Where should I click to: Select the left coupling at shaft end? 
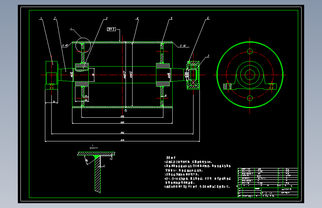[x=51, y=76]
